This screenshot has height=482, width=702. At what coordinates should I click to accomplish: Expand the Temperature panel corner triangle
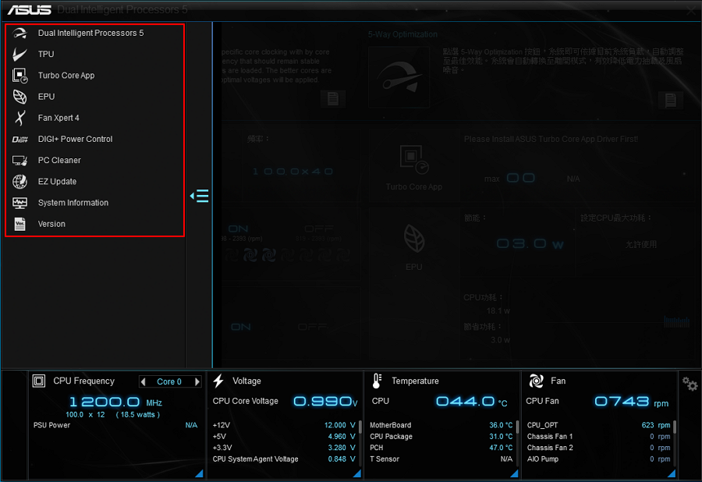coord(515,473)
